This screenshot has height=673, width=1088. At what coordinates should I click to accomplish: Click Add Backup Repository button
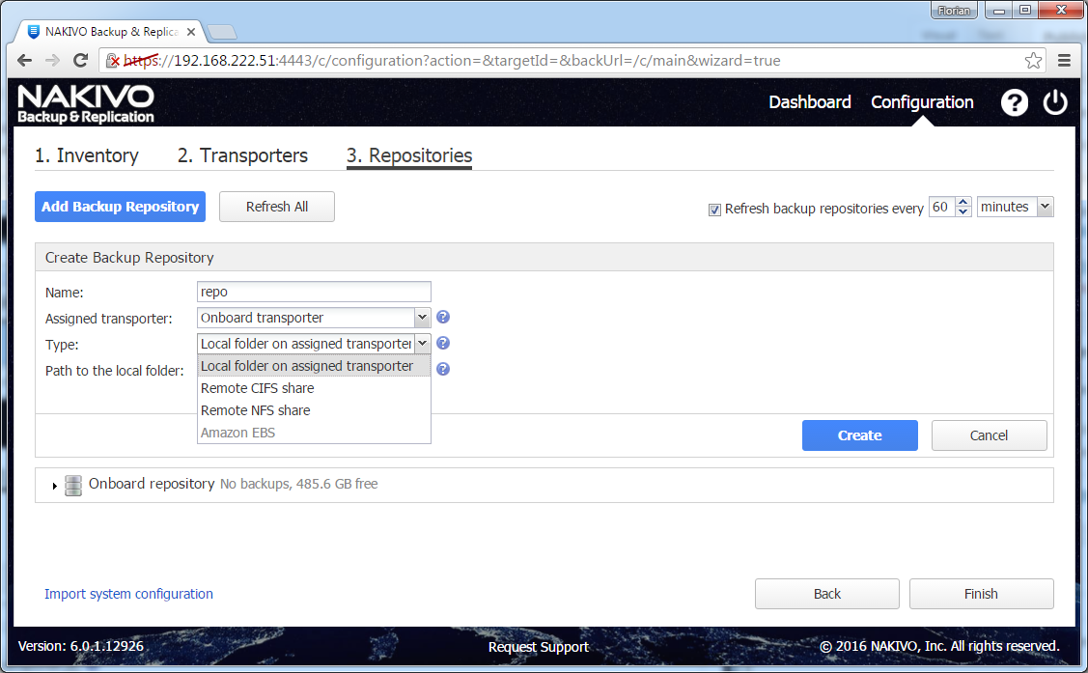[120, 207]
